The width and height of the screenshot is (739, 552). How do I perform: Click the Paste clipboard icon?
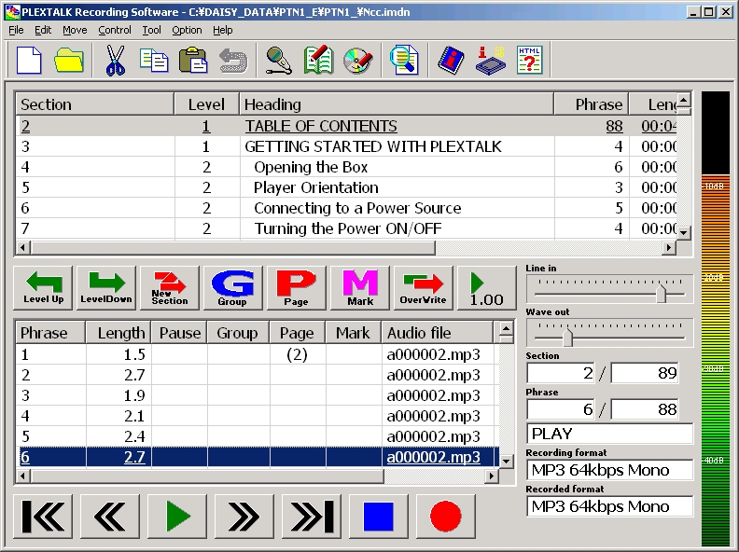(193, 60)
